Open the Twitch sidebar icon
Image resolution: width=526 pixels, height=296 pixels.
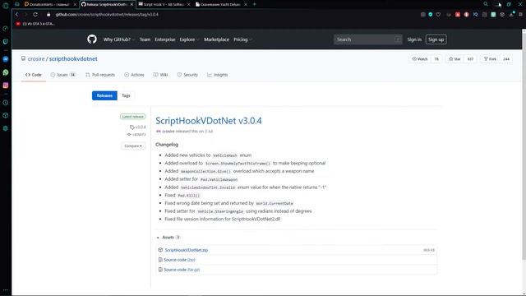tap(6, 42)
